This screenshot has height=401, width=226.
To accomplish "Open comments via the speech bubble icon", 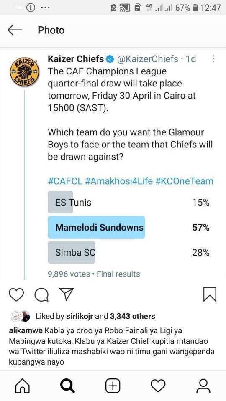I will coord(41,295).
